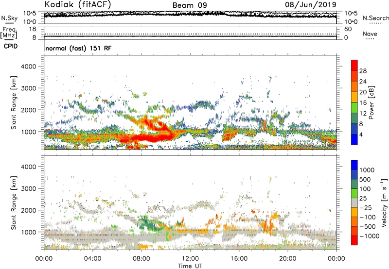The width and height of the screenshot is (389, 269).
Task: Click the Power panel 'Slant Range [km]' label
Action: tap(14, 102)
